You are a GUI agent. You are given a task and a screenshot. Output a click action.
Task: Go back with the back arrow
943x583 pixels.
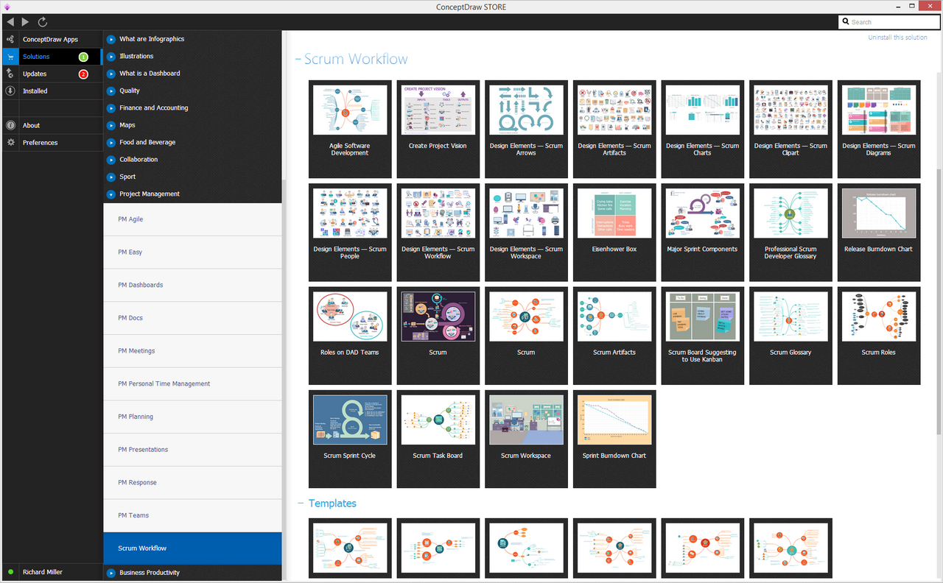tap(10, 22)
